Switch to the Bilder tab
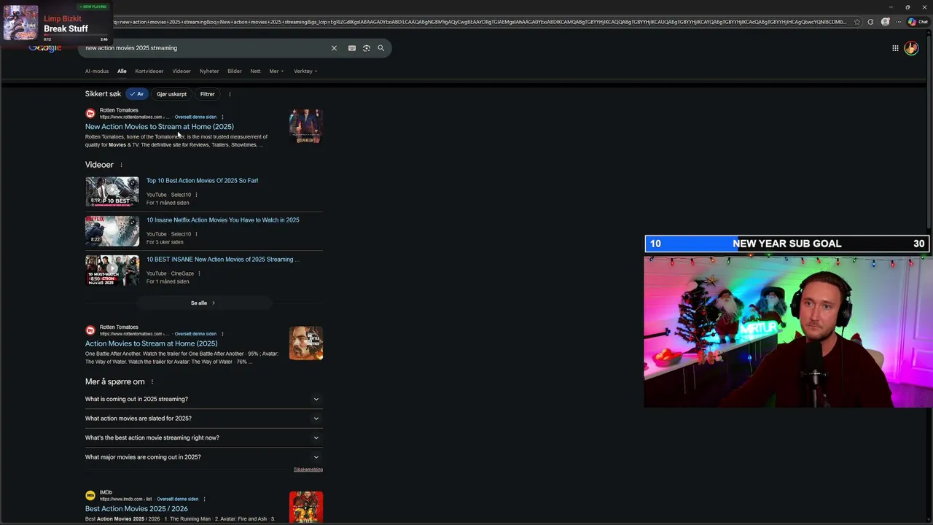Viewport: 933px width, 525px height. point(235,71)
